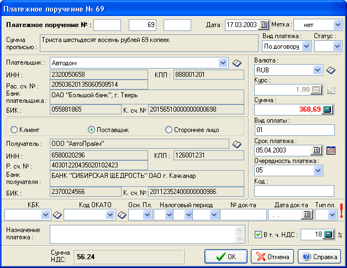Screen dimensions: 347x268
Task: Open the КБК reference book icon
Action: [56, 215]
